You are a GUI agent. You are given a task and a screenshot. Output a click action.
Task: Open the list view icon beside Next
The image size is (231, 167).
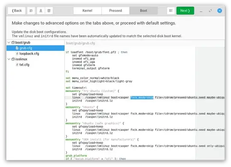pos(171,11)
